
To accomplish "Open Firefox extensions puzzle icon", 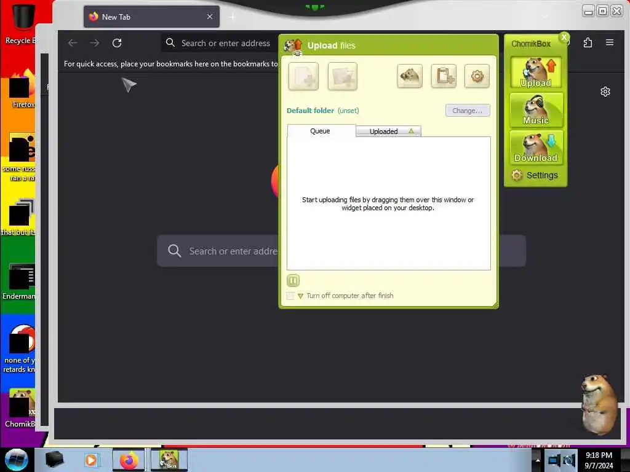I will 588,42.
